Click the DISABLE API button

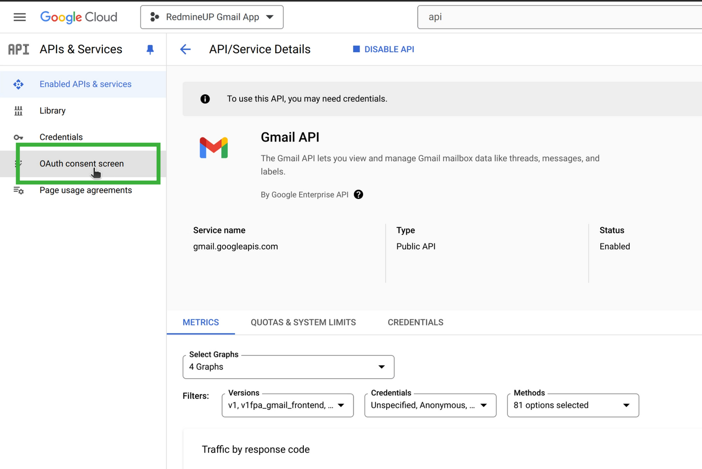[383, 49]
